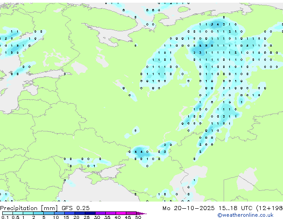Select the 2–5 mm legend color swatch
Image resolution: width=283 pixels, height=219 pixels.
(x=38, y=213)
